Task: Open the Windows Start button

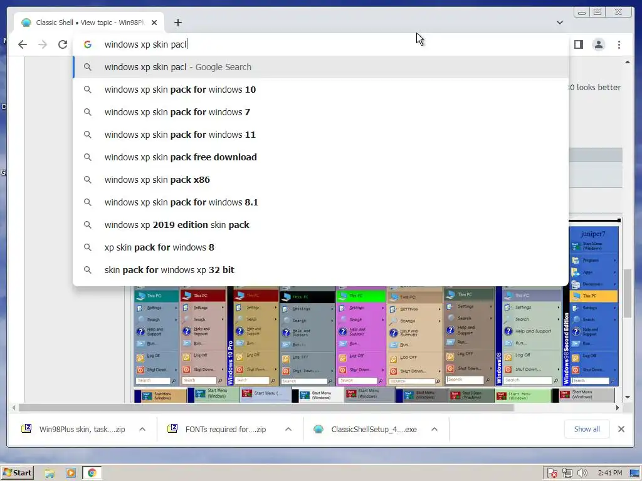Action: click(x=18, y=473)
